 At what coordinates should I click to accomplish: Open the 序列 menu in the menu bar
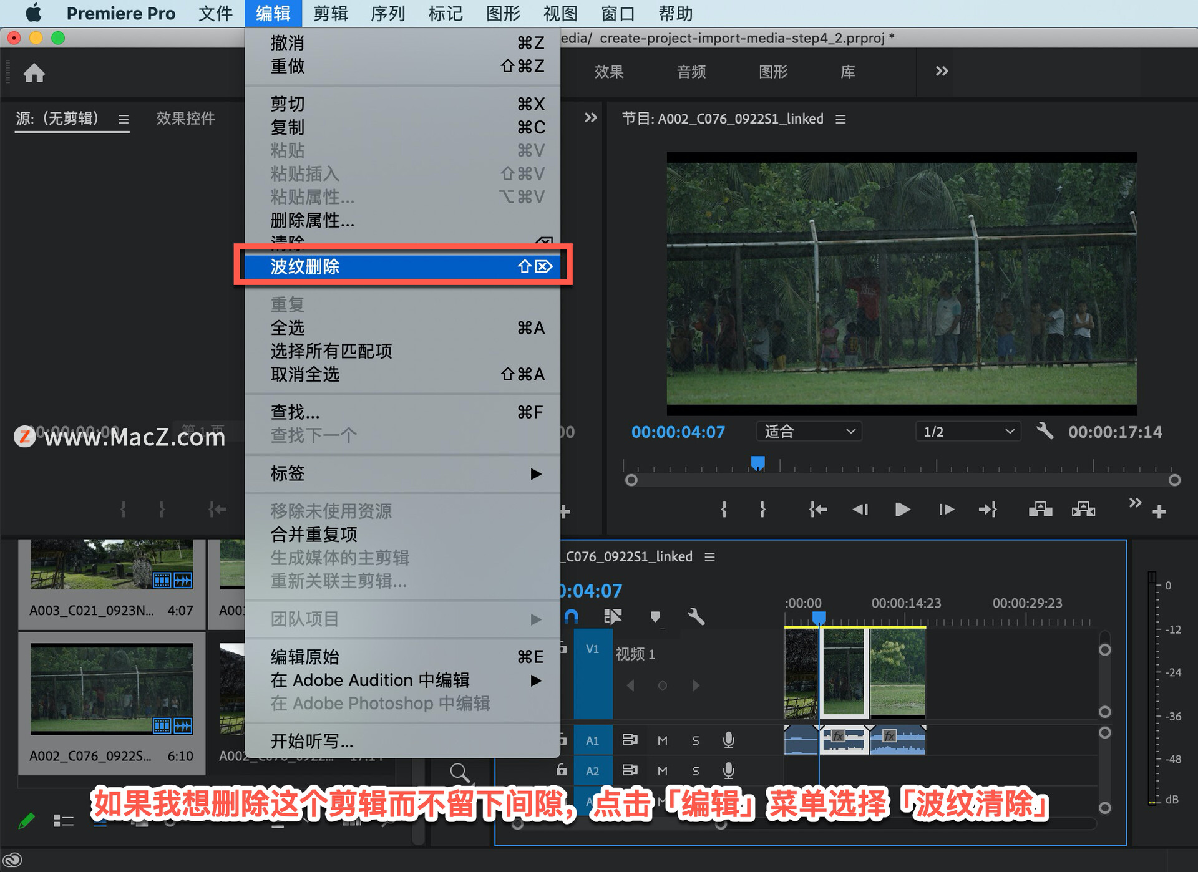coord(387,13)
